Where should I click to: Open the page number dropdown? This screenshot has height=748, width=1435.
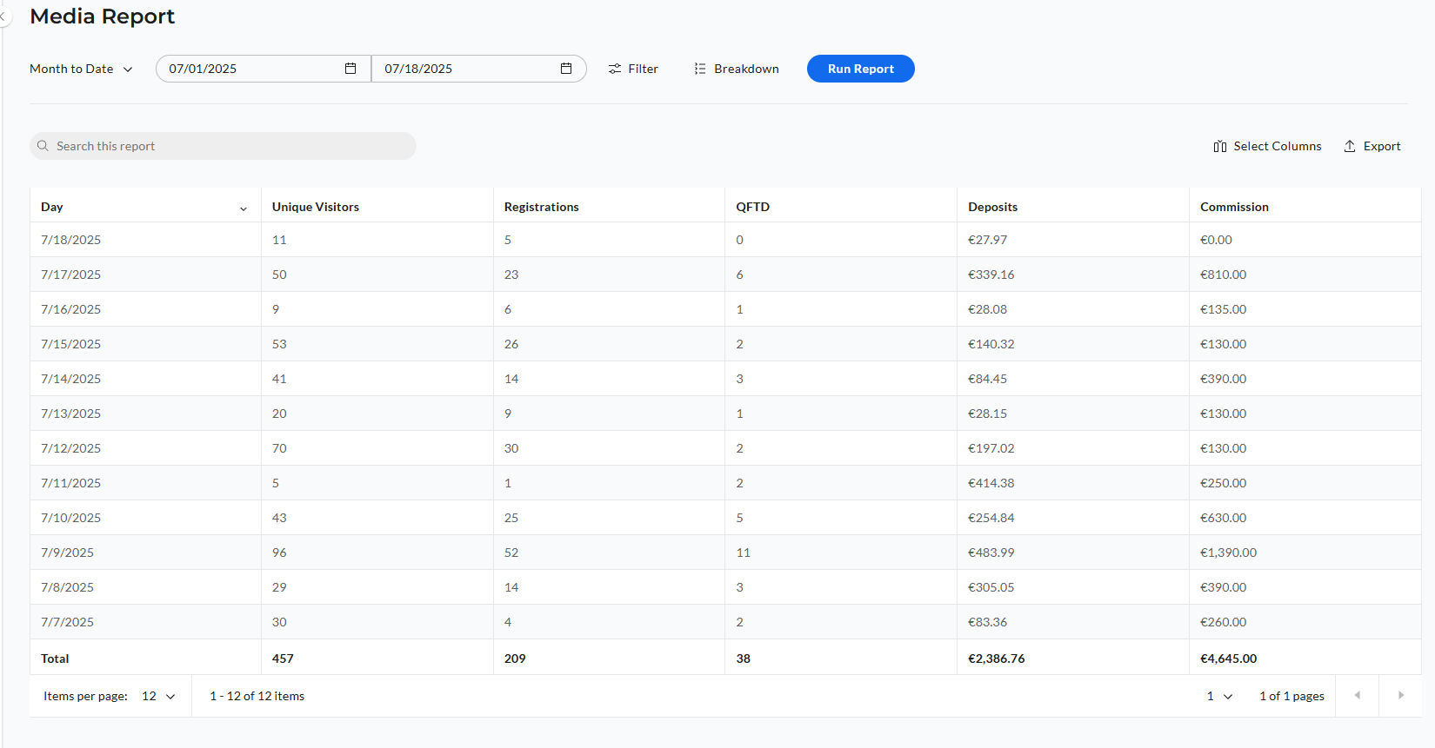click(x=1219, y=696)
